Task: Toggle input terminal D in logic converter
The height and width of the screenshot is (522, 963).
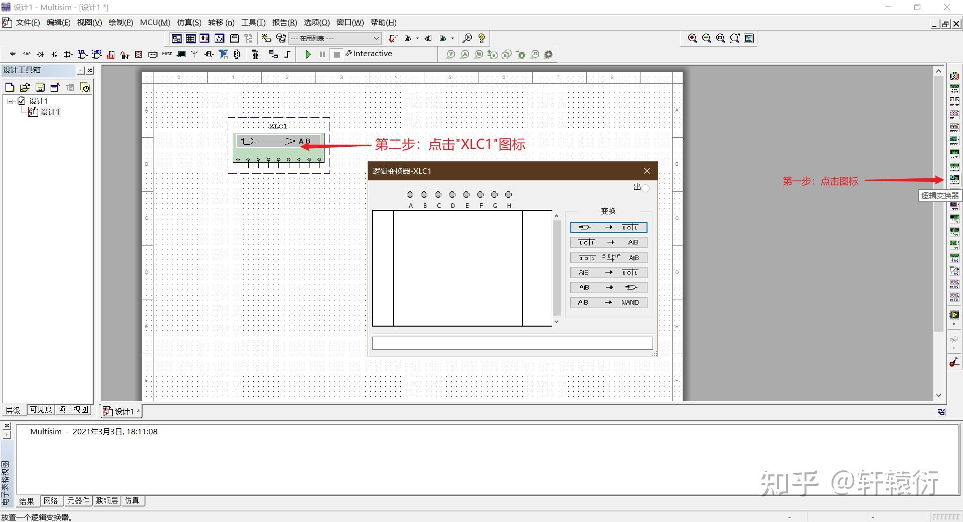Action: click(452, 194)
